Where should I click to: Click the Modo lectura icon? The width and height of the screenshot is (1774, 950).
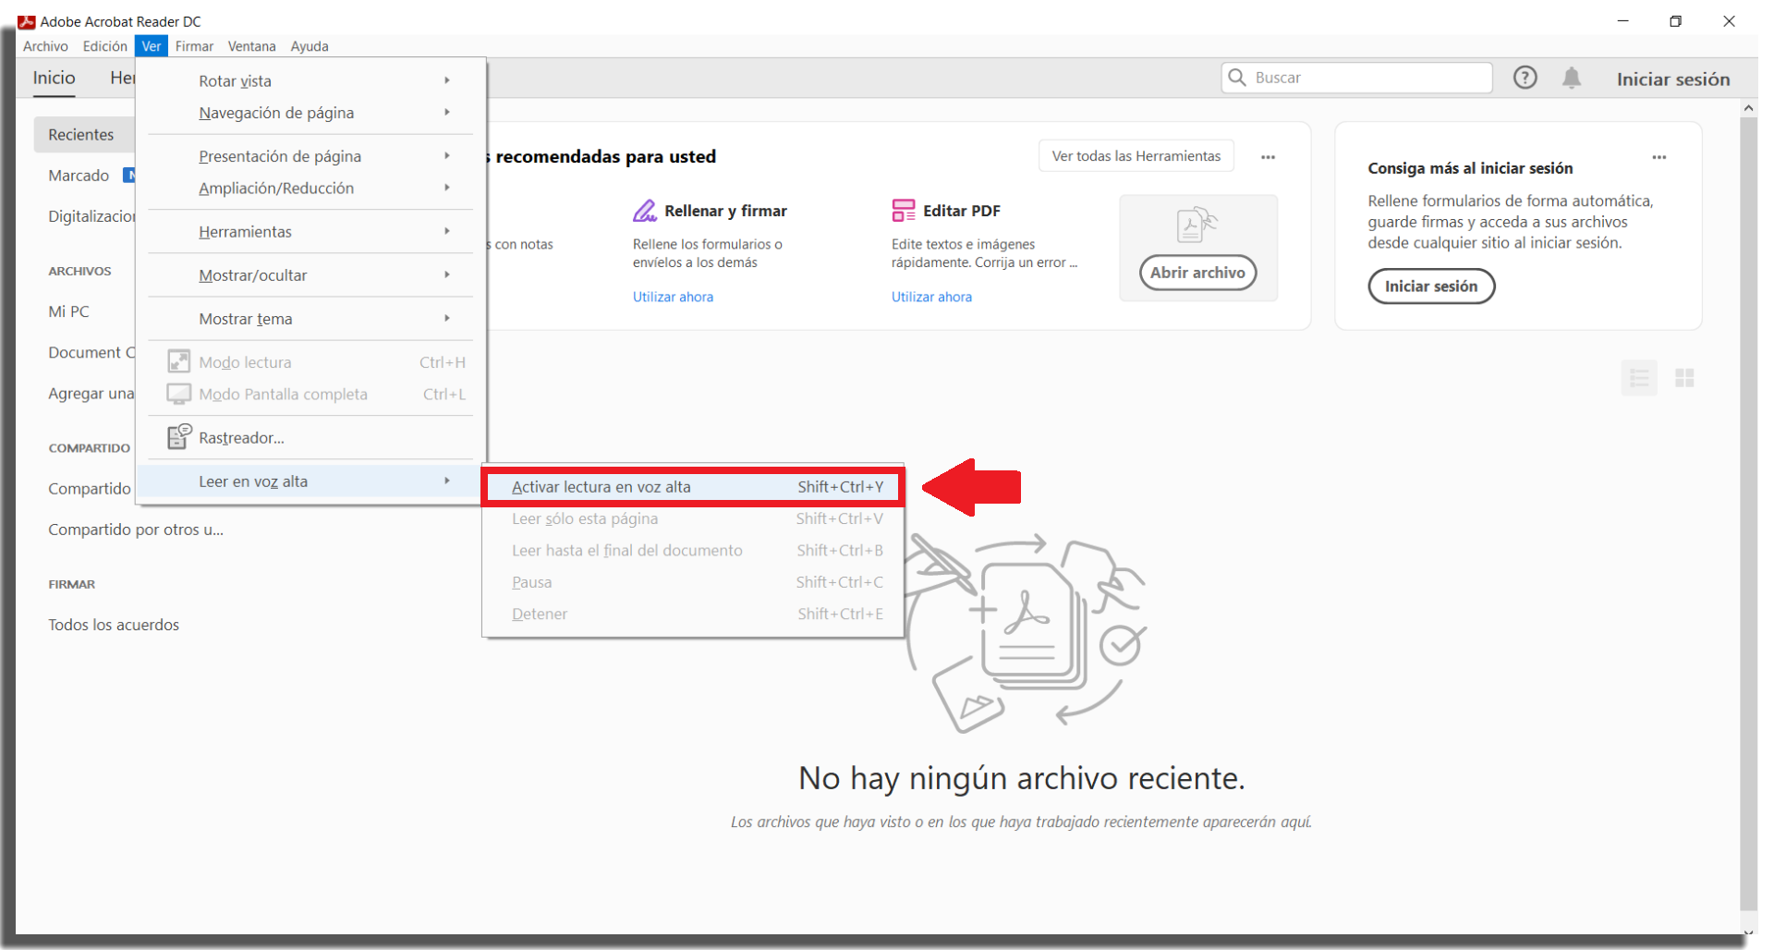[x=178, y=361]
